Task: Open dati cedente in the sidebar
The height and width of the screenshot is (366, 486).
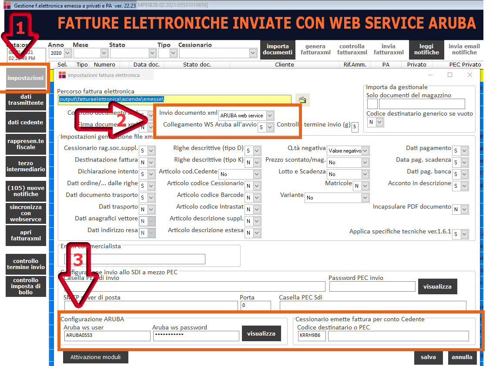Action: click(26, 122)
